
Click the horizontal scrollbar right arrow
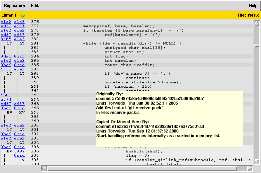(250, 169)
